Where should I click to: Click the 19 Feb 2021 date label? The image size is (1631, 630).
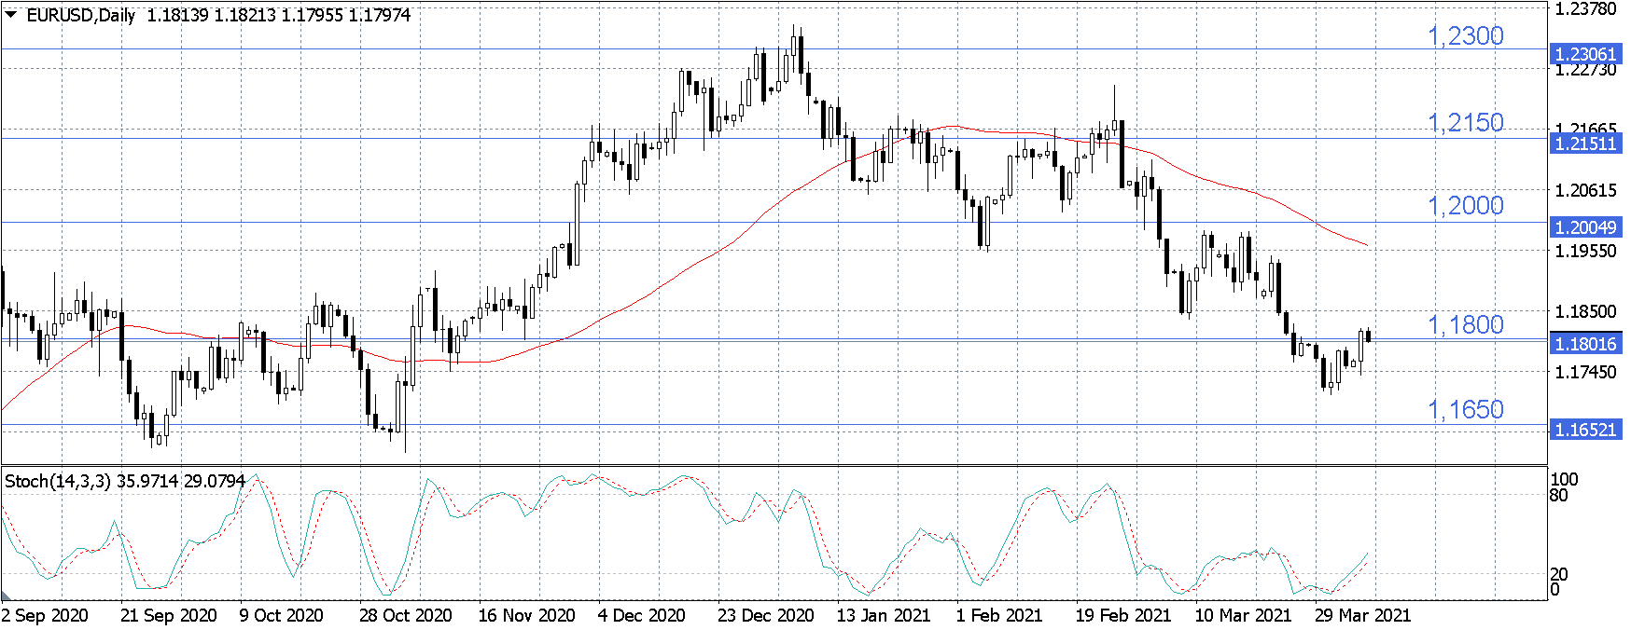[x=1123, y=615]
